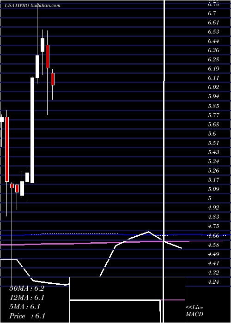Viewport: 231px width, 323px height.
Task: Click the tallest white candlestick body
Action: pos(32,130)
